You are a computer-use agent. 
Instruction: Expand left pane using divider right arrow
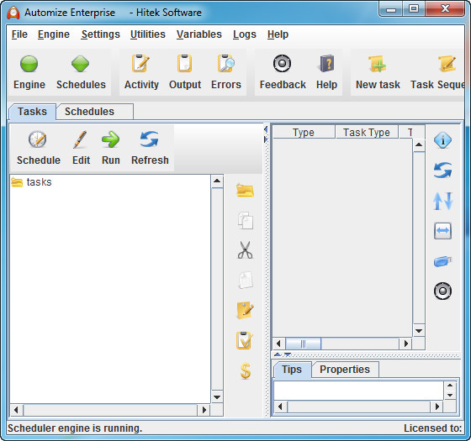(x=266, y=139)
